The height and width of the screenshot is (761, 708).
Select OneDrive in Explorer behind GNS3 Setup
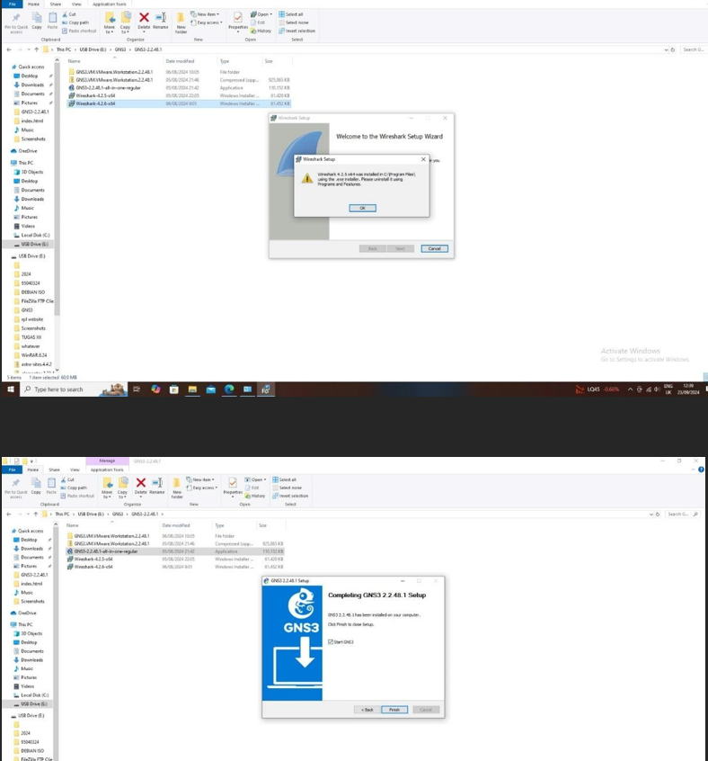coord(27,613)
